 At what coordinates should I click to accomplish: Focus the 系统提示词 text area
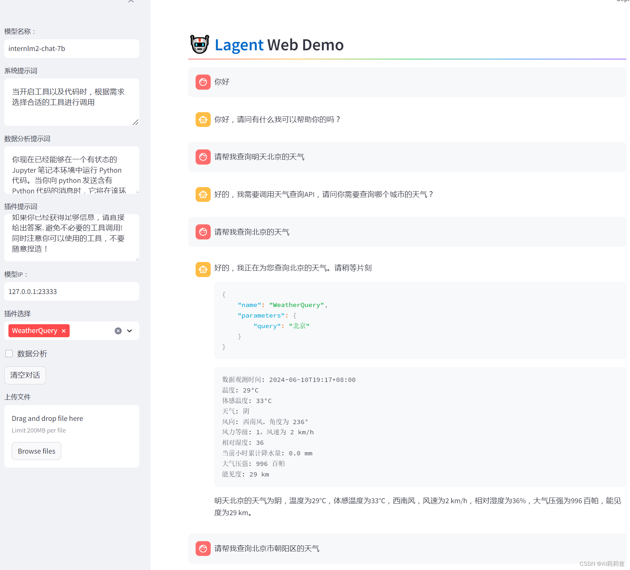(x=72, y=102)
